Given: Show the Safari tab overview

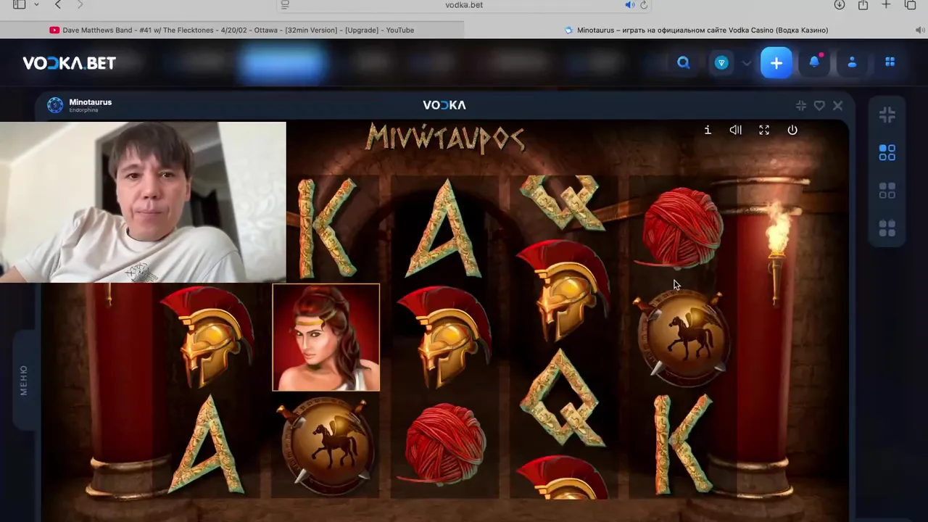Looking at the screenshot, I should pos(911,5).
